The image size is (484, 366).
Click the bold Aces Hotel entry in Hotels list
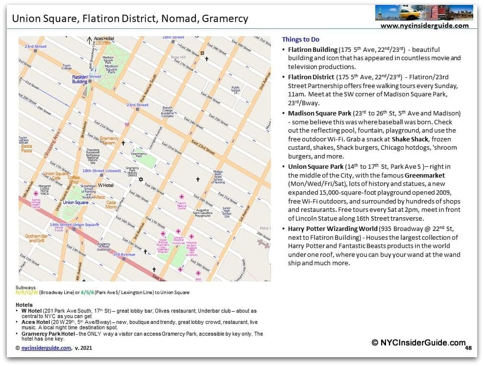[x=35, y=322]
